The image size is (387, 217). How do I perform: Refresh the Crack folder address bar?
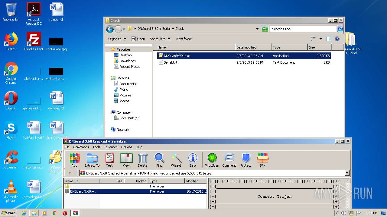(x=265, y=29)
